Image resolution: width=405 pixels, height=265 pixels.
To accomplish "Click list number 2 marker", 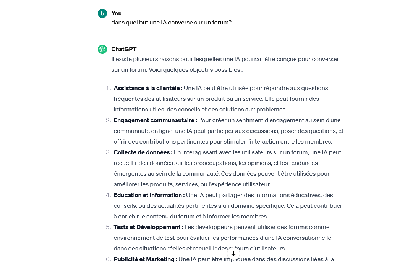I will [108, 120].
